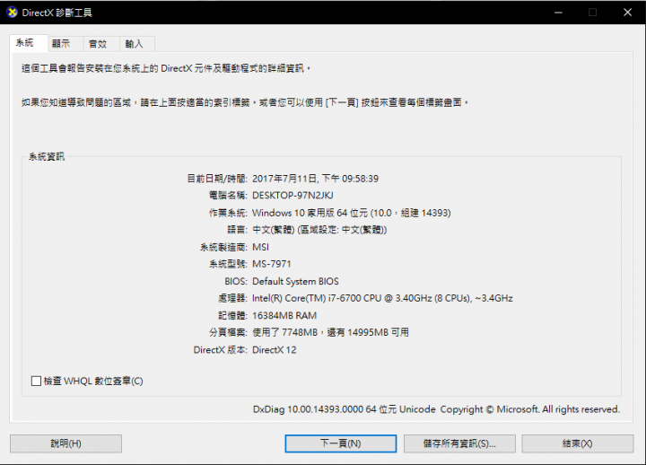646x465 pixels.
Task: Enable 檢查 WHQL 數位簽章 checkbox
Action: click(36, 381)
